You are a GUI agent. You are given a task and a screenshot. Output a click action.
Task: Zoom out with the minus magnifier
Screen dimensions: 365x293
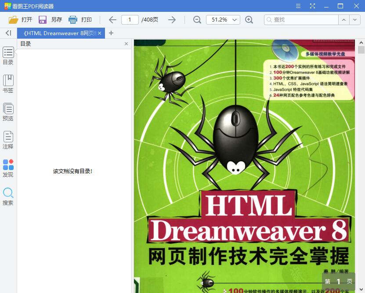[197, 20]
